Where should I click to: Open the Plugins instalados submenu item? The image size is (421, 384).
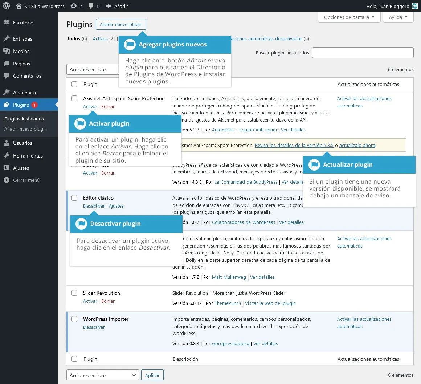coord(24,119)
